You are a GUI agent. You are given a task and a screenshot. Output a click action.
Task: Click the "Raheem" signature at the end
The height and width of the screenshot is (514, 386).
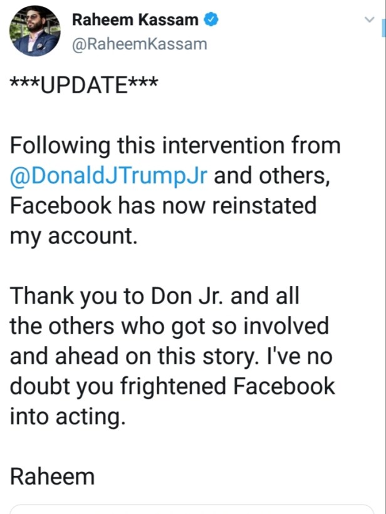pyautogui.click(x=52, y=476)
